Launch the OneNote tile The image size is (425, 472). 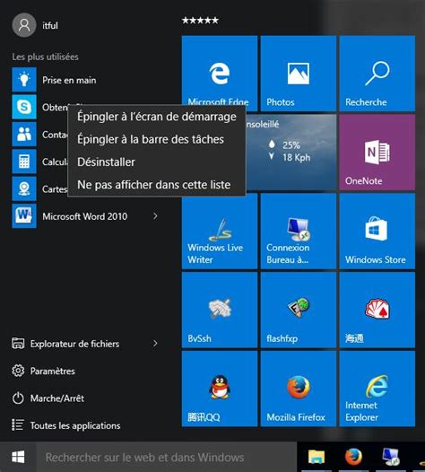(377, 152)
